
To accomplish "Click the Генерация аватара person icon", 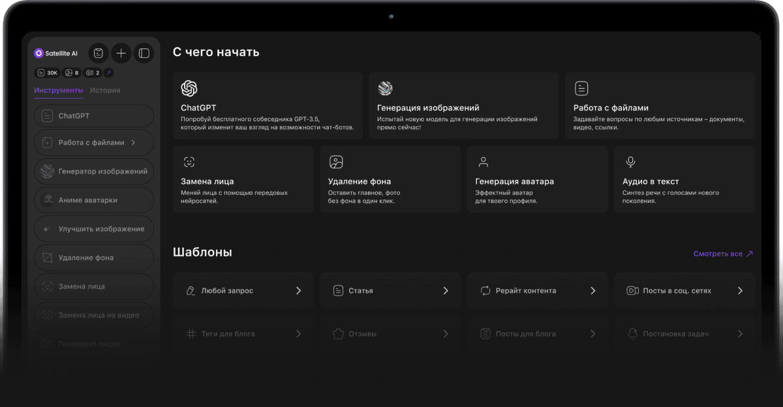I will tap(484, 162).
